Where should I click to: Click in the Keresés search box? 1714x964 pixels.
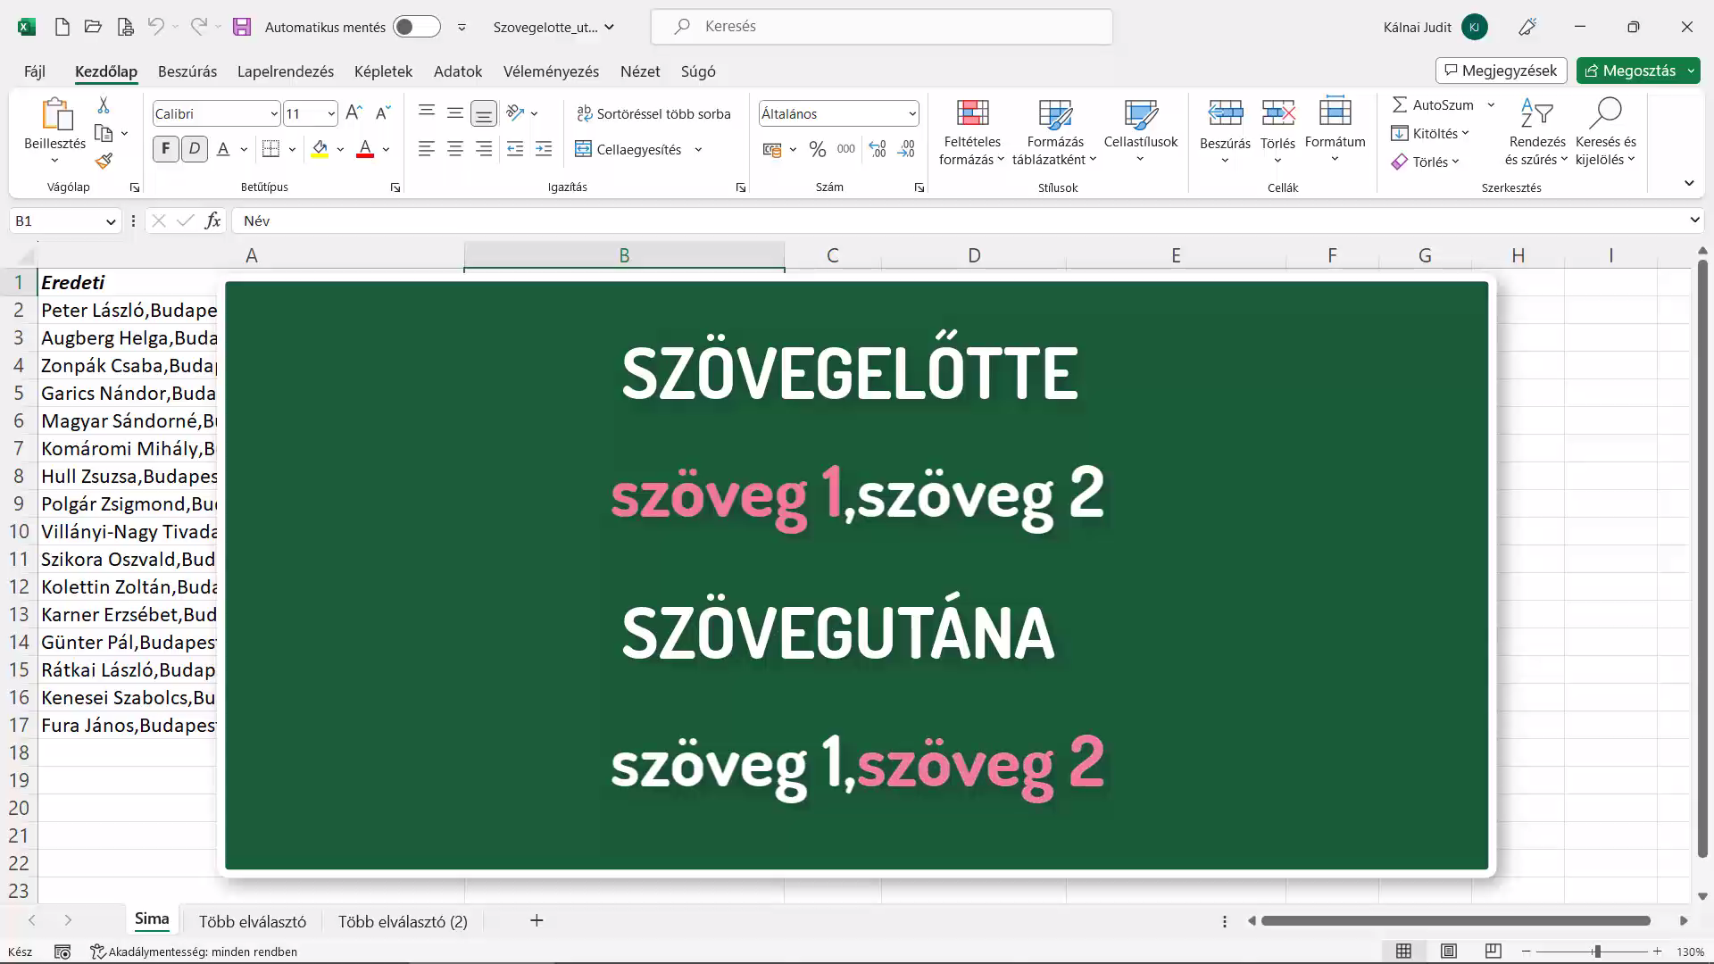point(882,27)
